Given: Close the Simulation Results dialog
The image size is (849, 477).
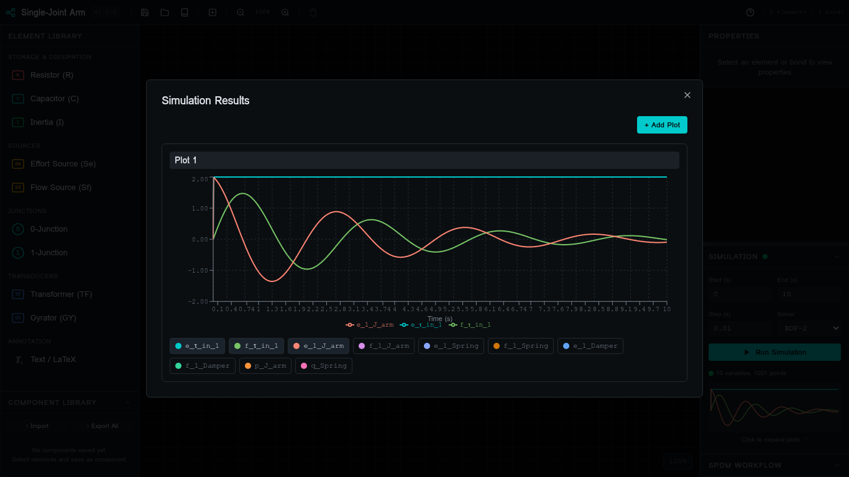Looking at the screenshot, I should click(x=687, y=95).
